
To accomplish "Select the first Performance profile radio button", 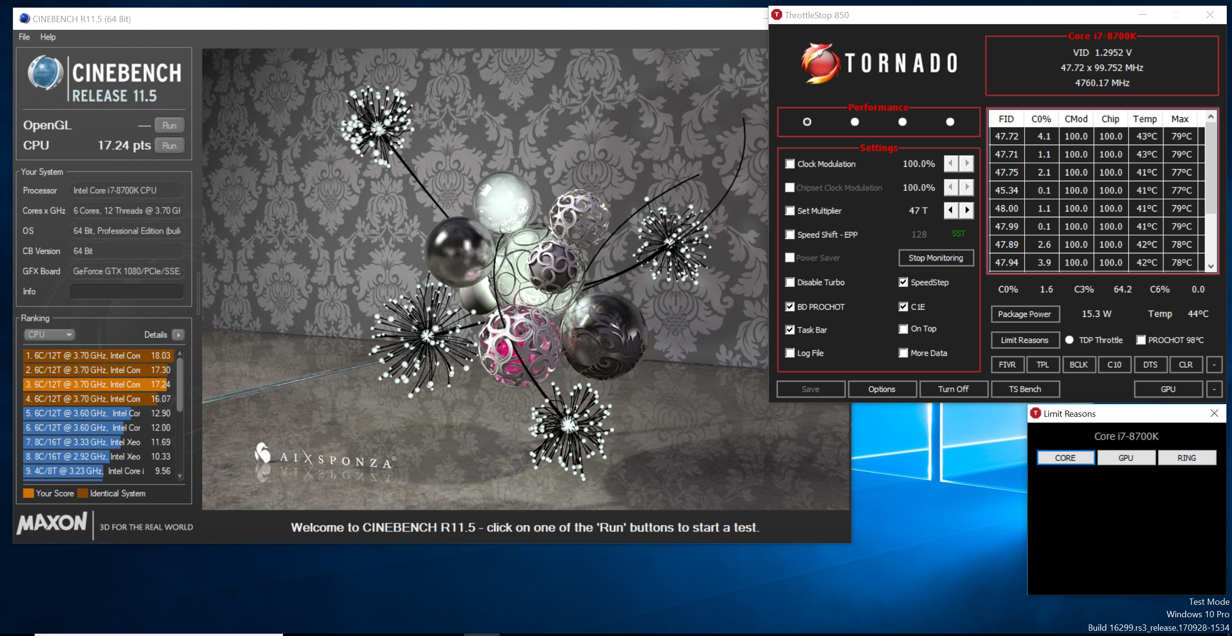I will pyautogui.click(x=807, y=122).
